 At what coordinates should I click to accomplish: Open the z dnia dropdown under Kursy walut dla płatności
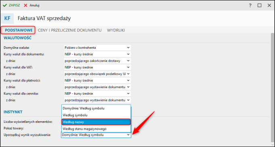(x=97, y=87)
